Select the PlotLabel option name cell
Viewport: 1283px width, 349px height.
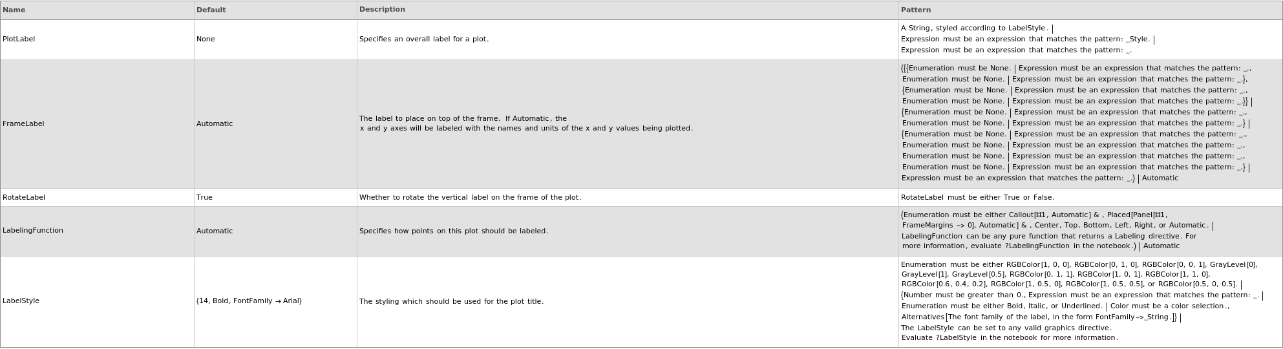pos(19,39)
